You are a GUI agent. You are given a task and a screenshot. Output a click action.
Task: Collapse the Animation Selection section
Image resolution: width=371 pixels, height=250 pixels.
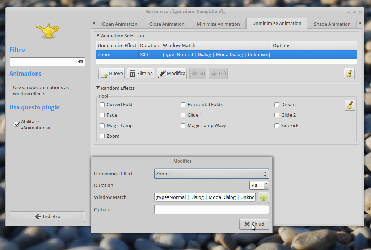(98, 36)
